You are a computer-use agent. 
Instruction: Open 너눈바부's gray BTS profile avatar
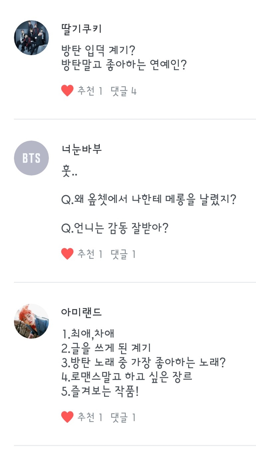coord(31,158)
